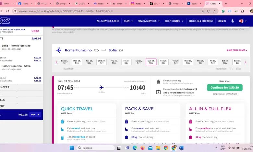253x152 pixels.
Task: Switch to the Booking browser tab
Action: click(x=195, y=4)
